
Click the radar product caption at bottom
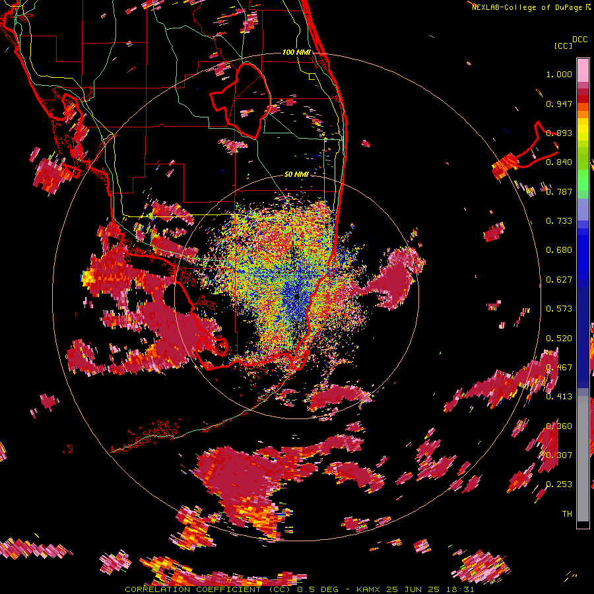tap(299, 589)
